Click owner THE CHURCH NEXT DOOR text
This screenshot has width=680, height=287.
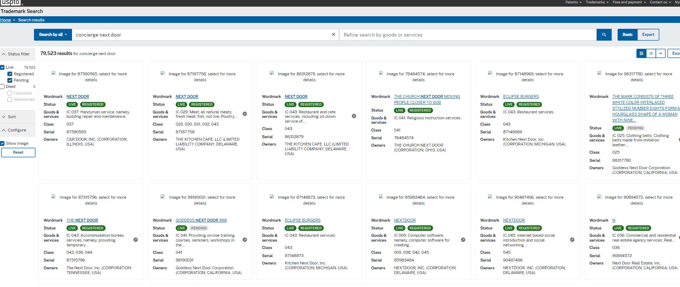coord(420,148)
